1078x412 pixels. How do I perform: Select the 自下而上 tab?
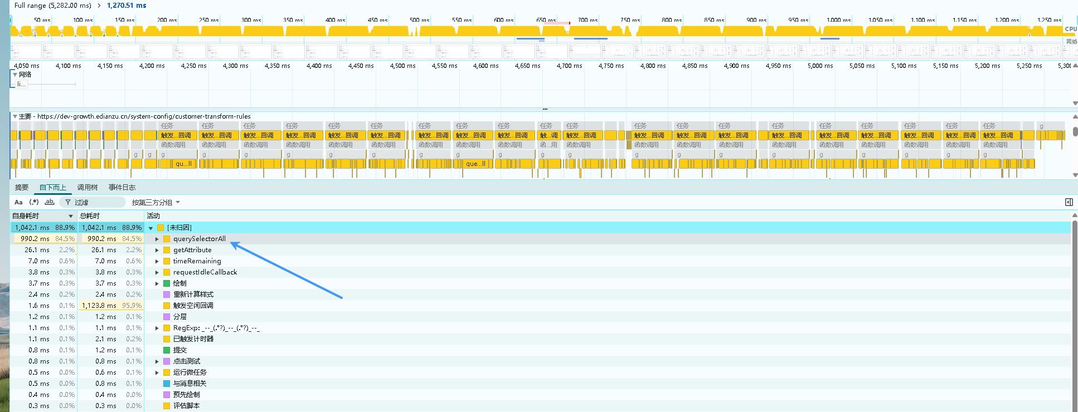click(x=53, y=188)
